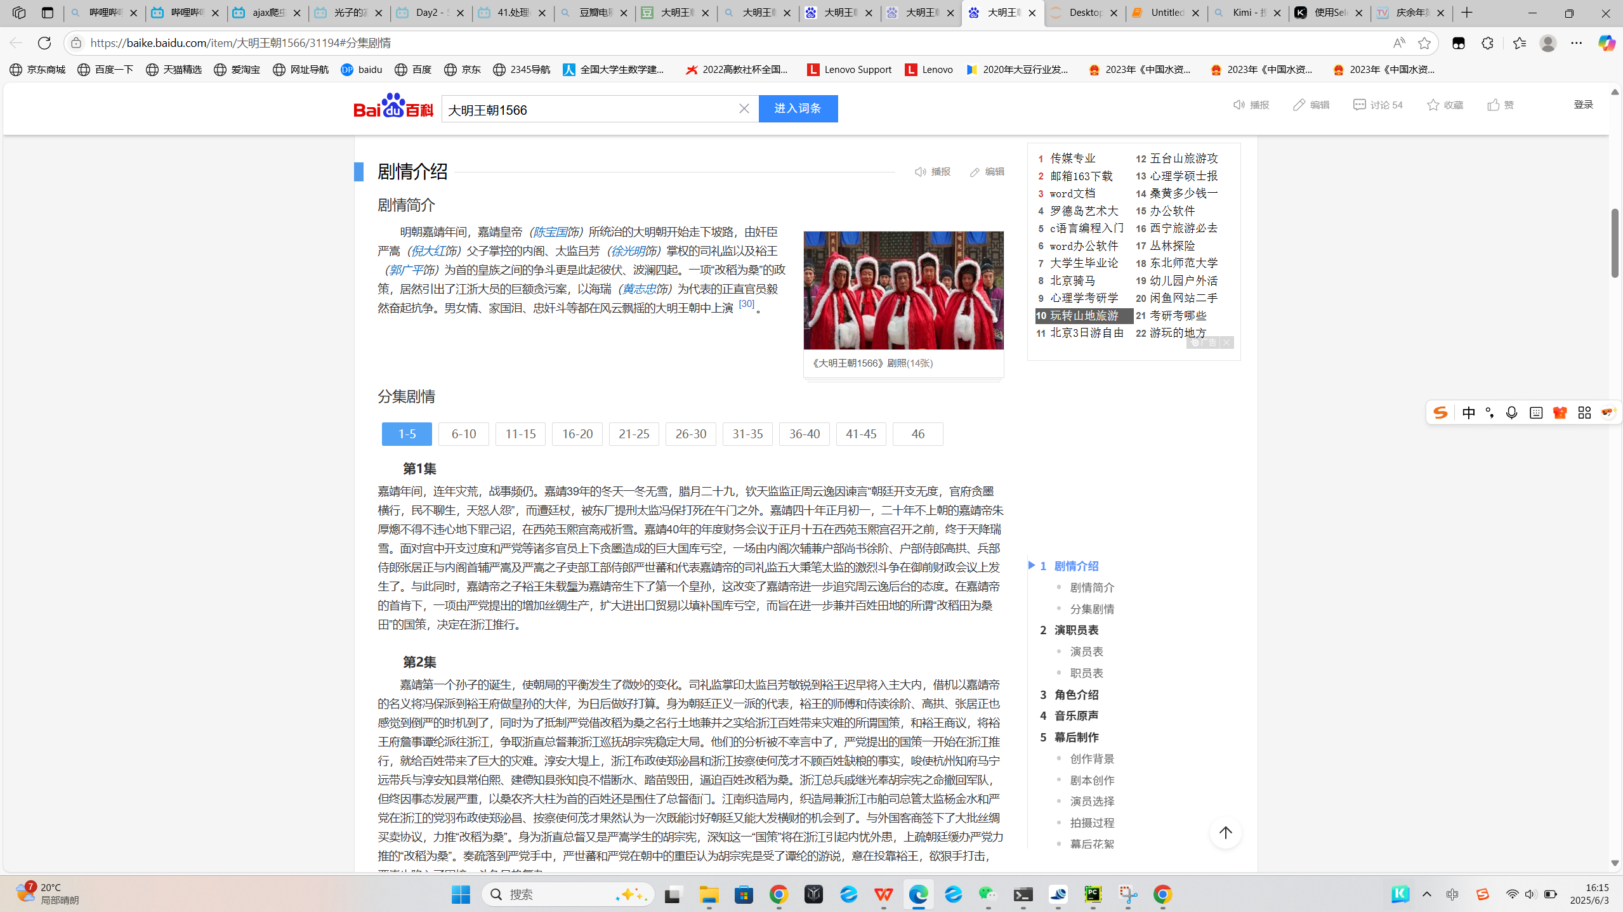This screenshot has width=1623, height=912.
Task: Click the 编辑 pencil icon in header
Action: click(x=1299, y=105)
